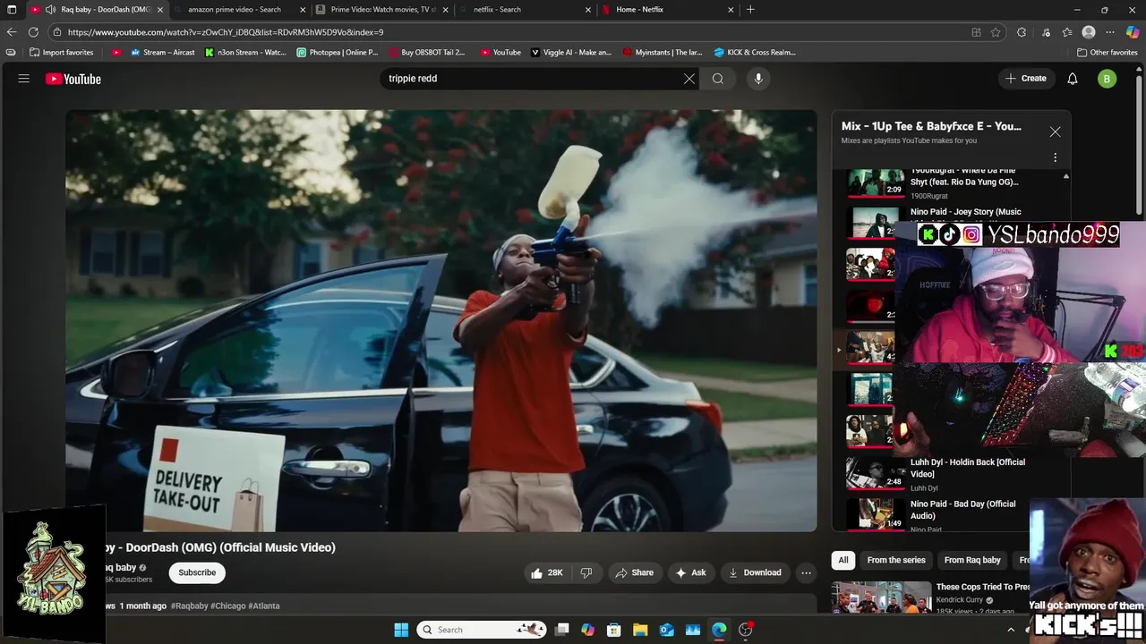
Task: Select the 'All' filter chip
Action: (x=842, y=560)
